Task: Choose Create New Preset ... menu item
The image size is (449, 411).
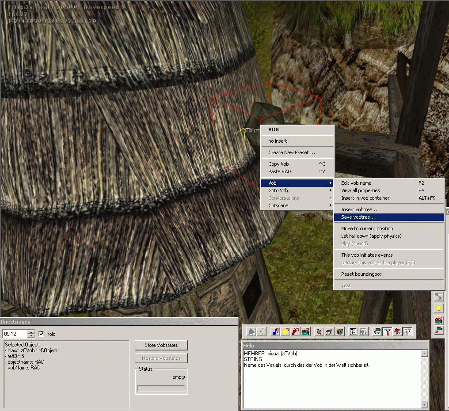Action: [297, 152]
